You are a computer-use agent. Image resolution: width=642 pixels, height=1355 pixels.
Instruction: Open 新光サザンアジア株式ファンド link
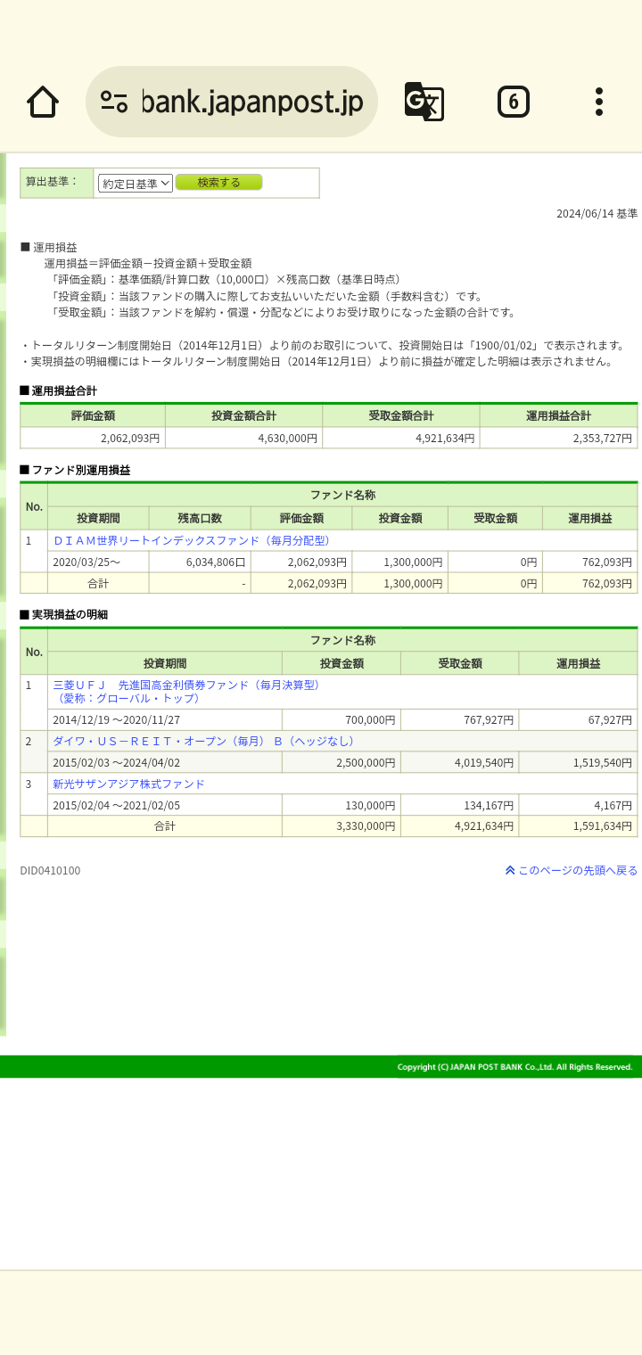128,784
